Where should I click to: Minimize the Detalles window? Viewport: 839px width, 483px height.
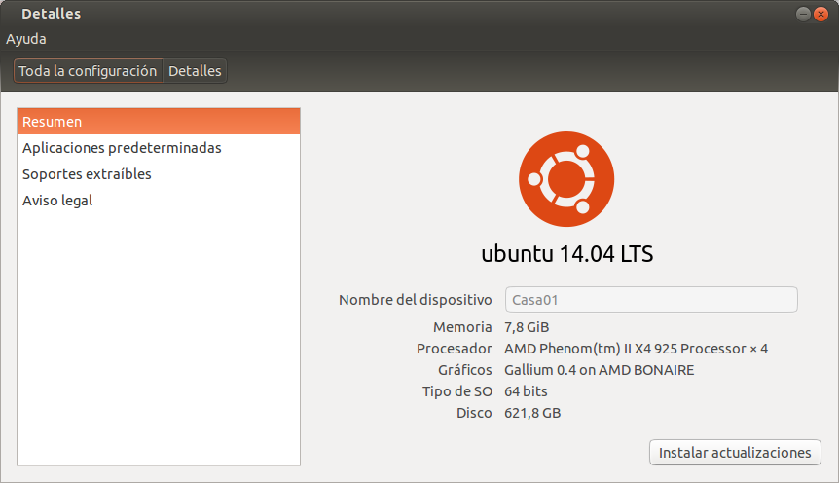click(x=803, y=14)
